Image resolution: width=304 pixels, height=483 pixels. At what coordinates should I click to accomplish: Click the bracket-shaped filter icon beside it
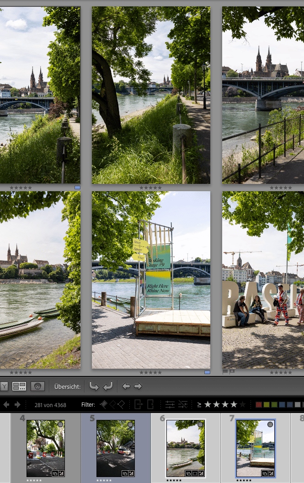(150, 404)
